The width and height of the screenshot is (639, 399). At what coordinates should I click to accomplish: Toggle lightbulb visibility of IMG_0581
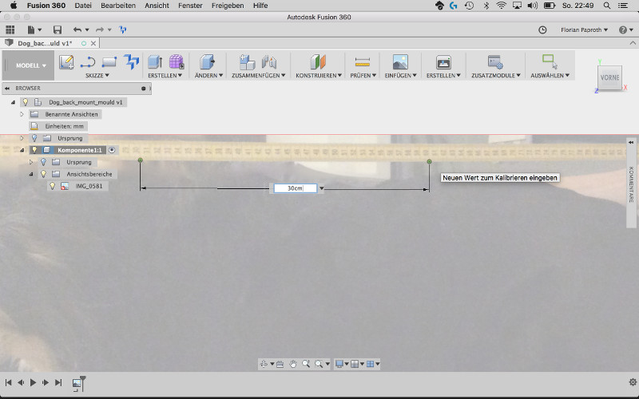pyautogui.click(x=52, y=186)
